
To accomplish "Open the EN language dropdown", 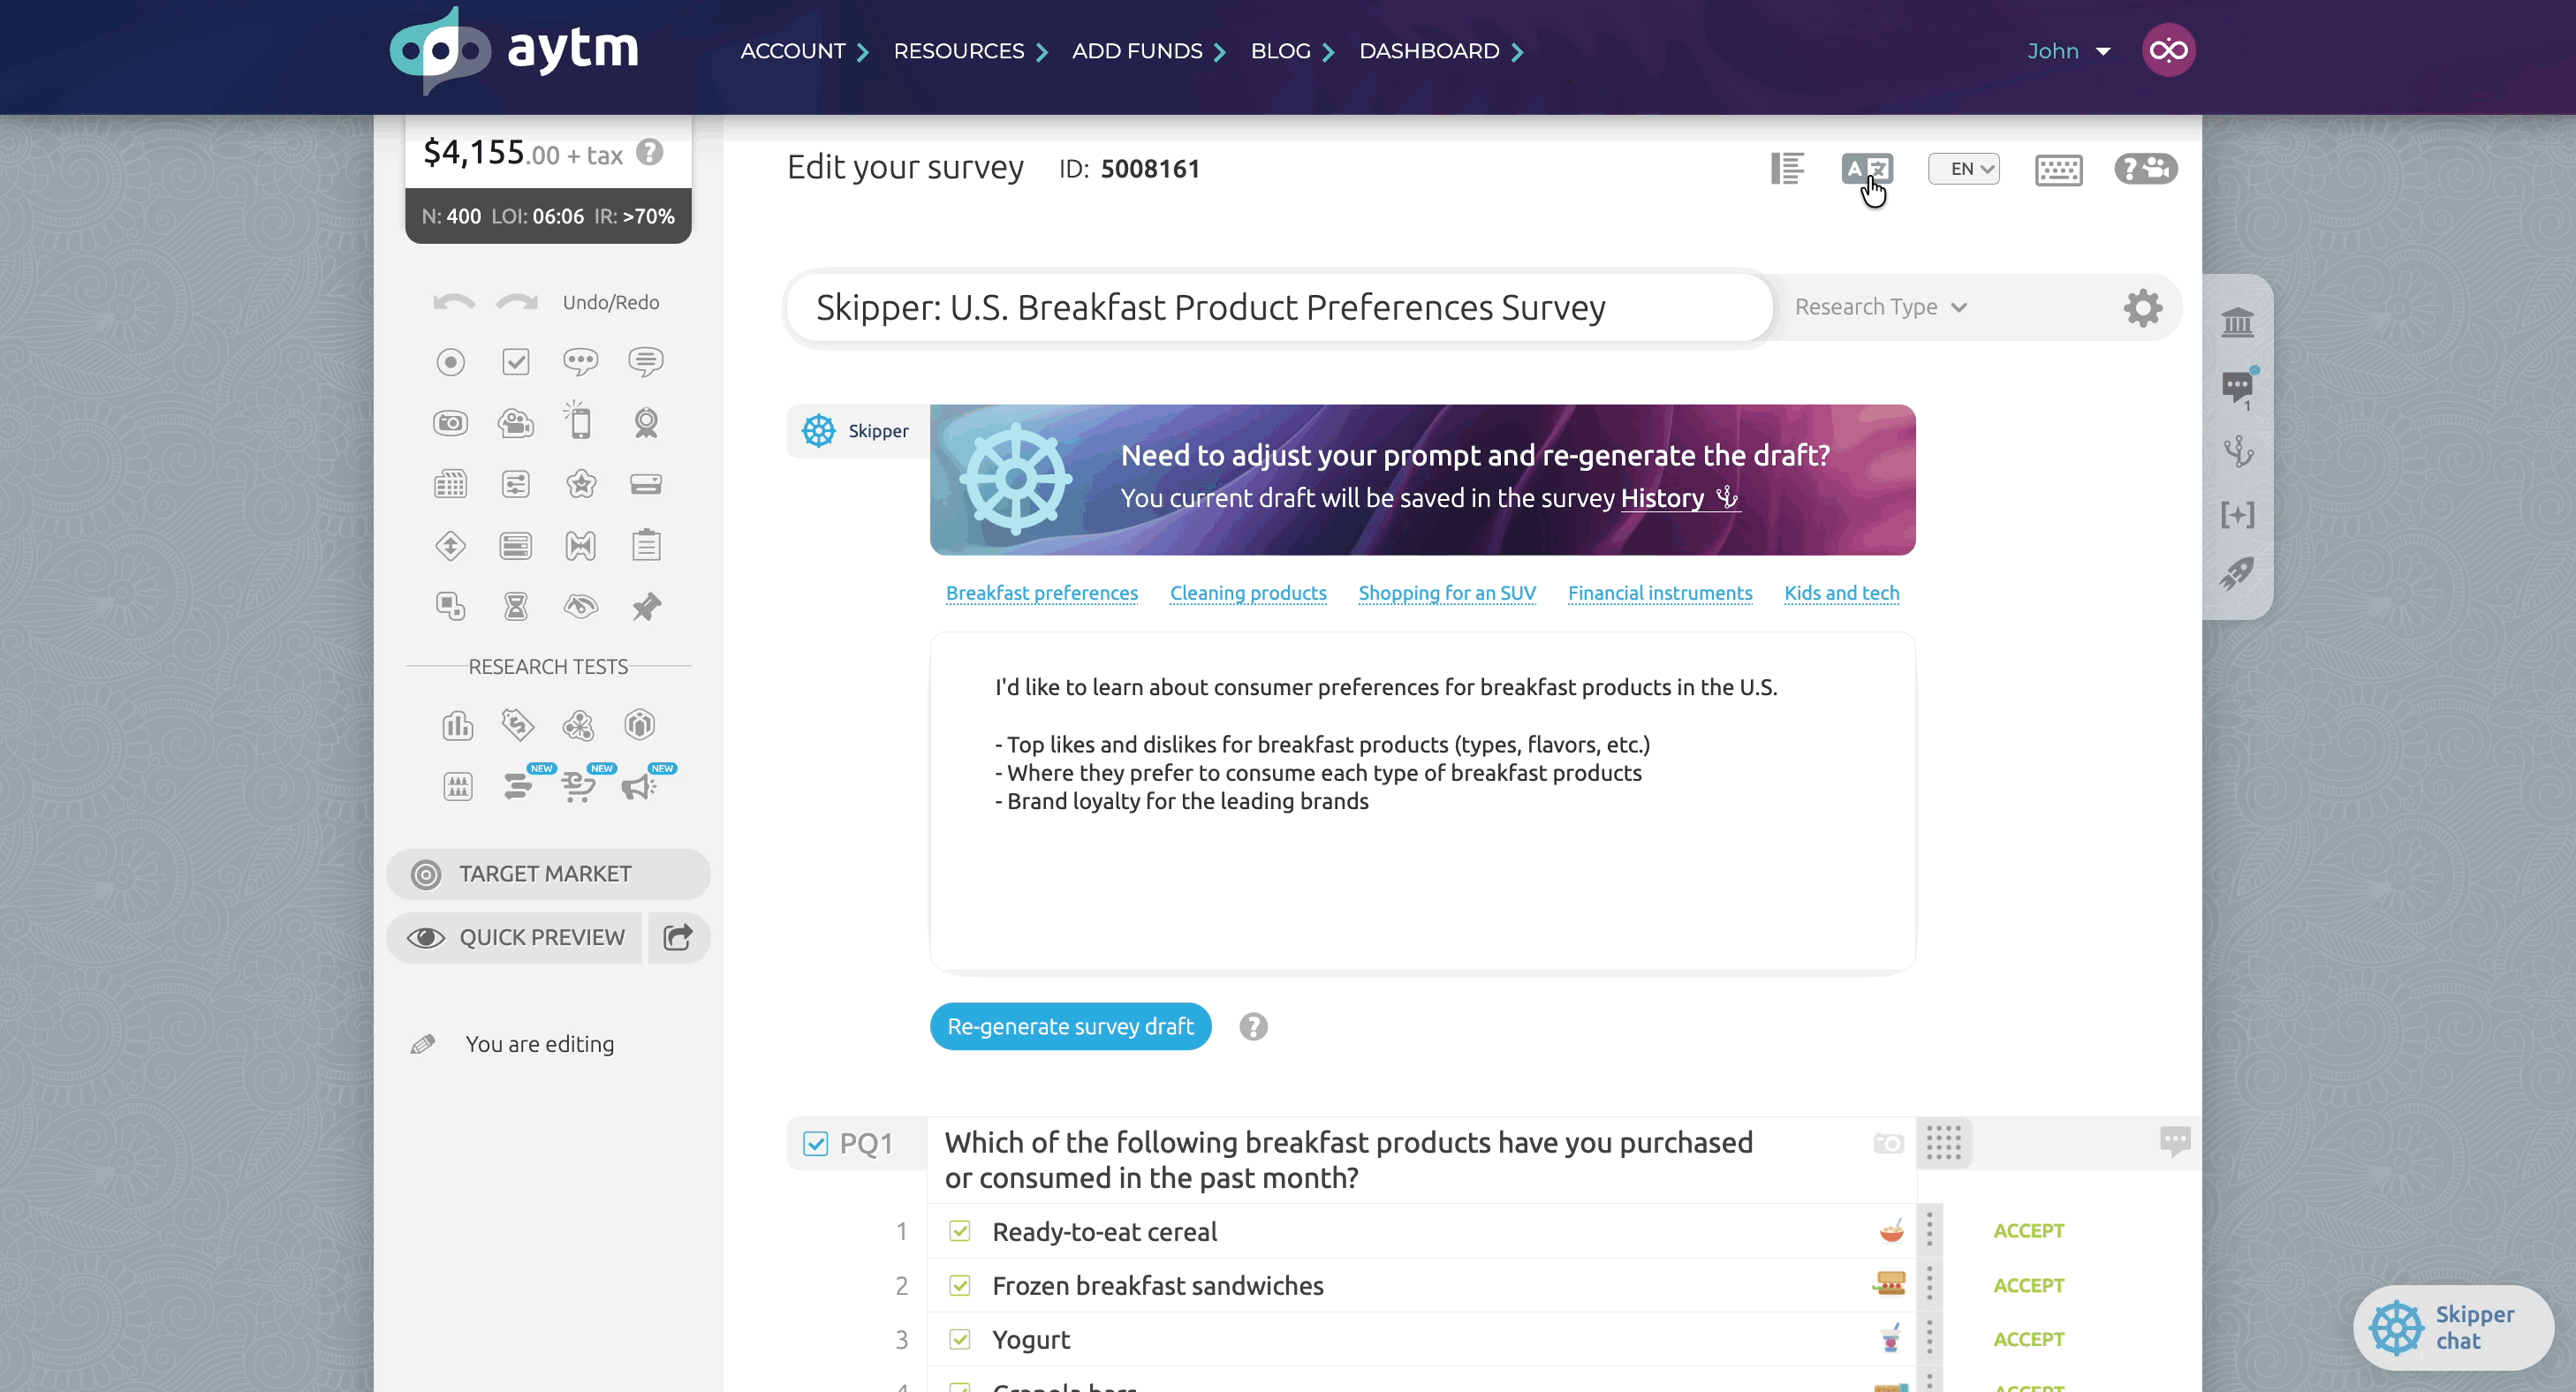I will point(1963,169).
